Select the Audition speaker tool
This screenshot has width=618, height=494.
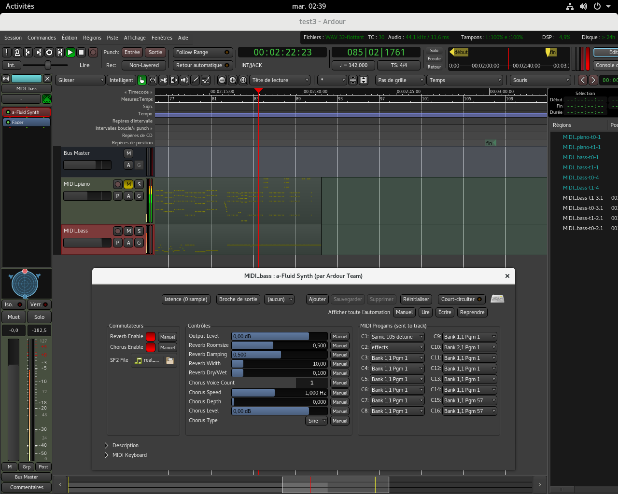[184, 80]
